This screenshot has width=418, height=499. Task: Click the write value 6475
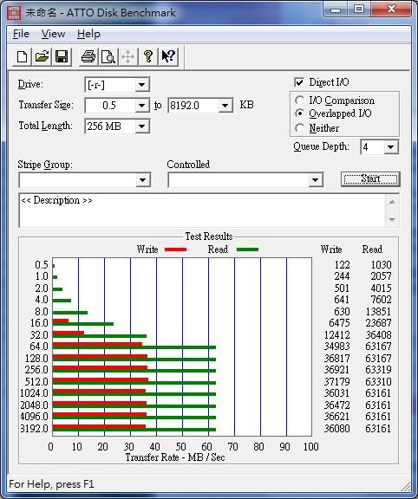[339, 323]
